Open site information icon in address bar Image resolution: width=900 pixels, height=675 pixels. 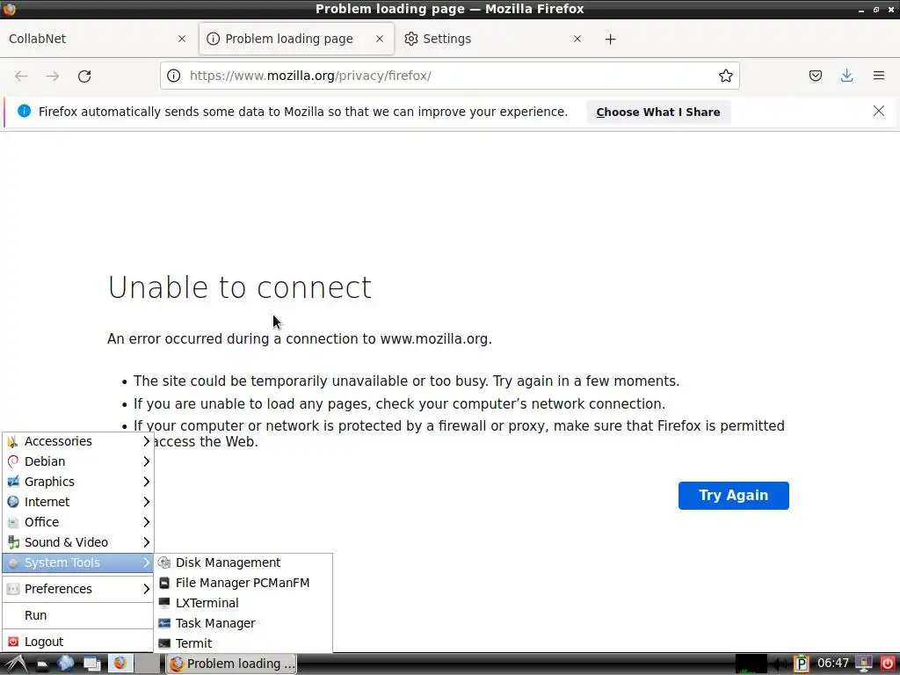pyautogui.click(x=173, y=76)
